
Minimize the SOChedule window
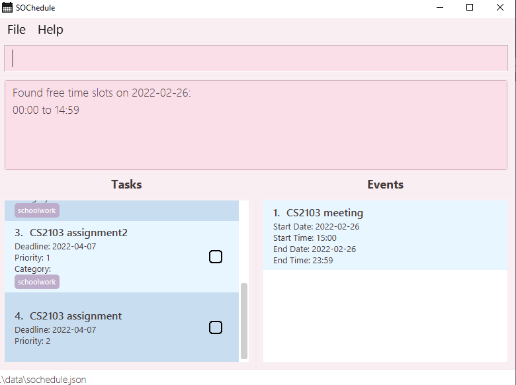pyautogui.click(x=440, y=7)
